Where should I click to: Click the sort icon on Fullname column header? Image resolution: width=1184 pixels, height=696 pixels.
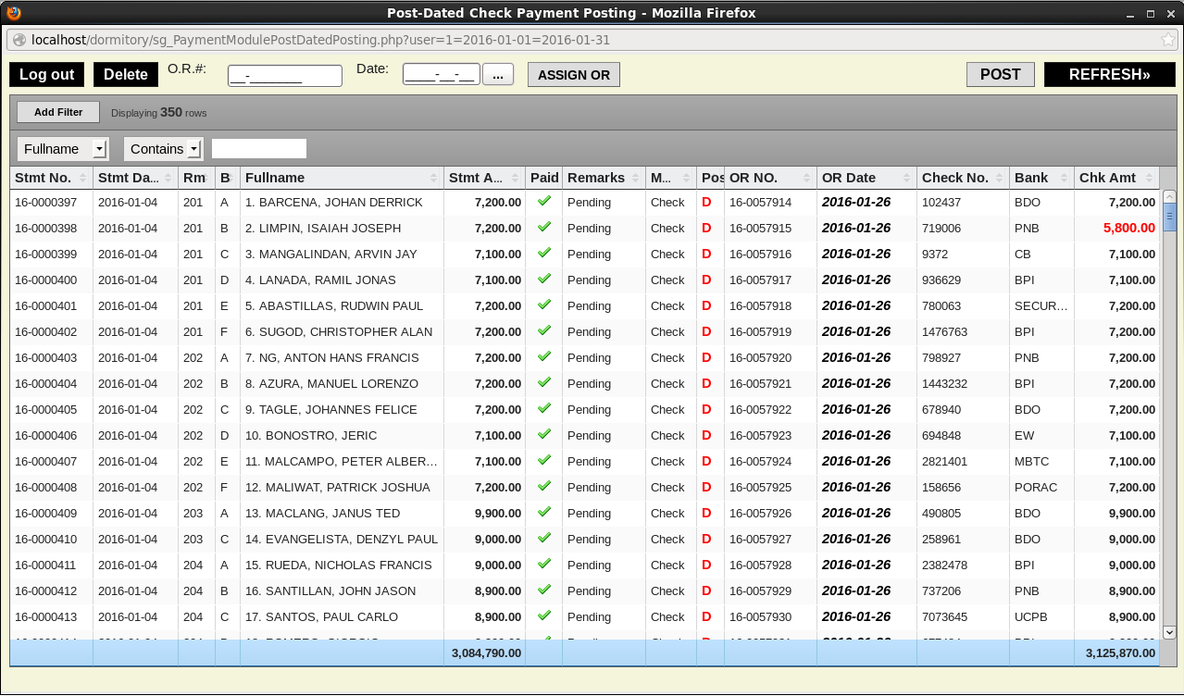coord(433,178)
